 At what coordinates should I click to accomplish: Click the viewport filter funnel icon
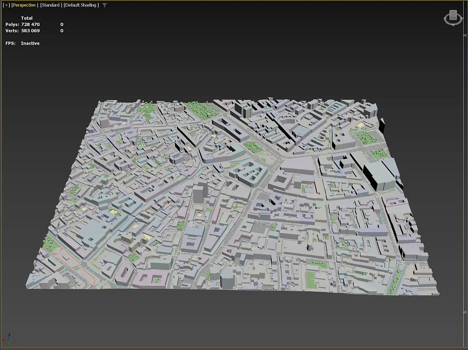click(x=105, y=5)
